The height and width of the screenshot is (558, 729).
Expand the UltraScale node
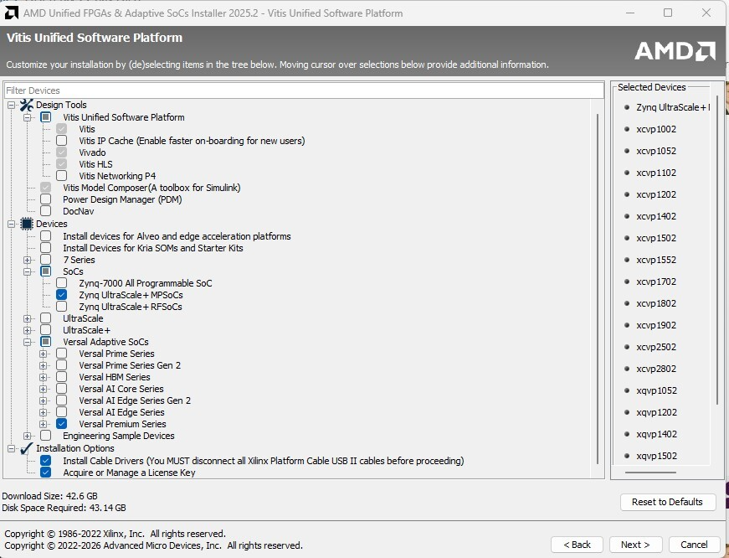[x=27, y=318]
